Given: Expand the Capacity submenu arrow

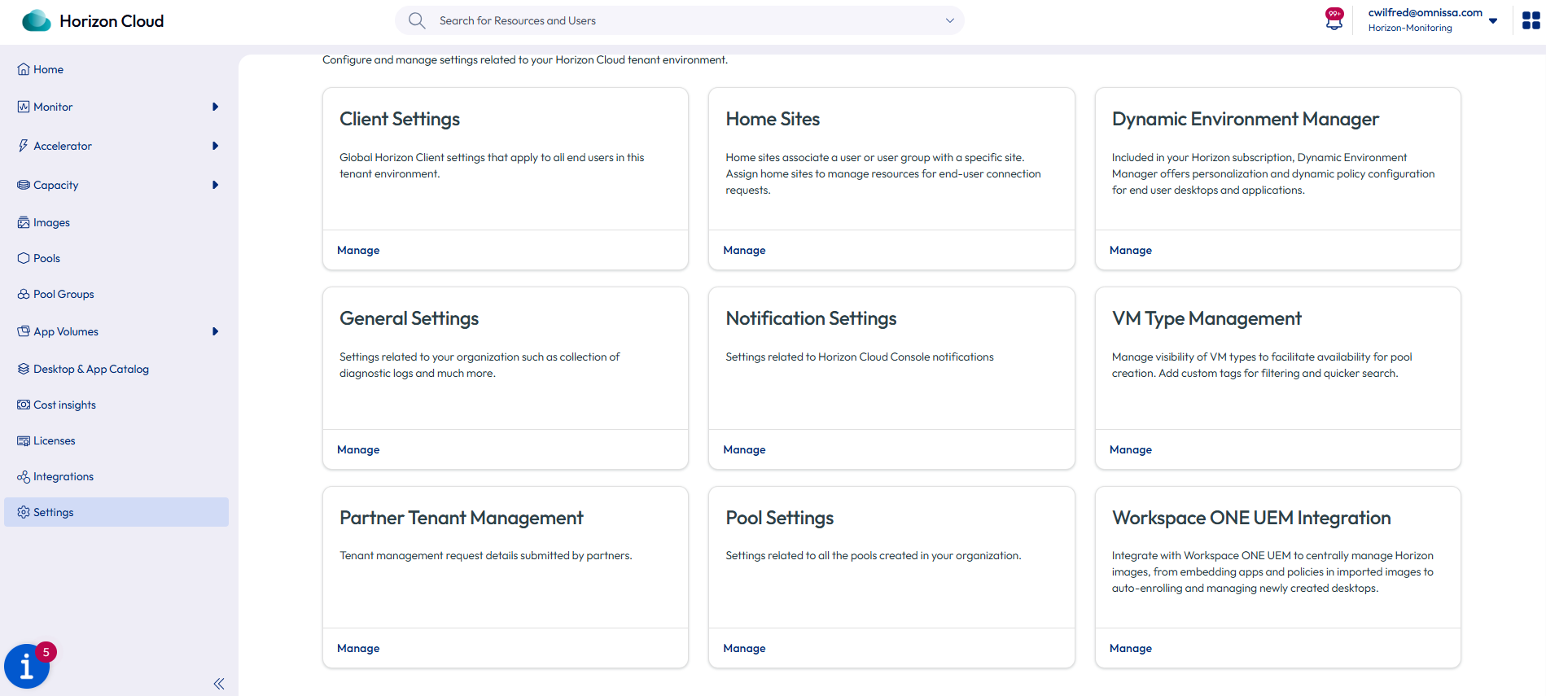Looking at the screenshot, I should pyautogui.click(x=215, y=185).
